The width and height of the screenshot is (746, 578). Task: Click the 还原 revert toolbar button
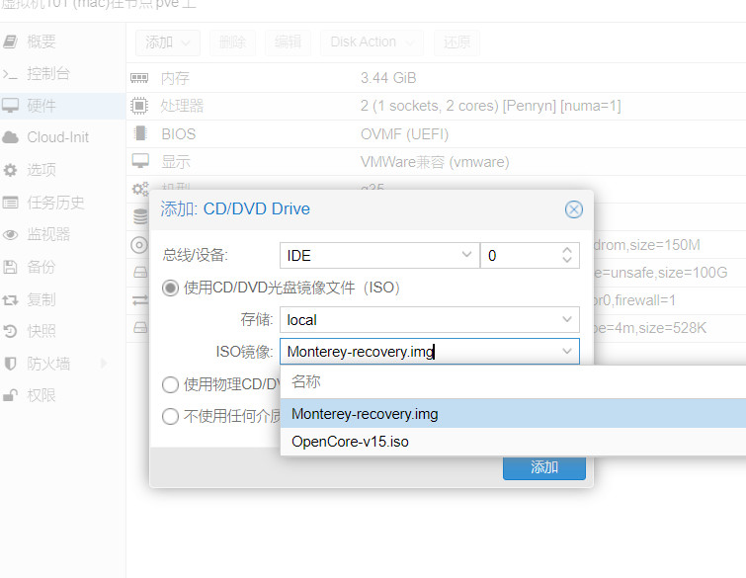click(x=456, y=42)
